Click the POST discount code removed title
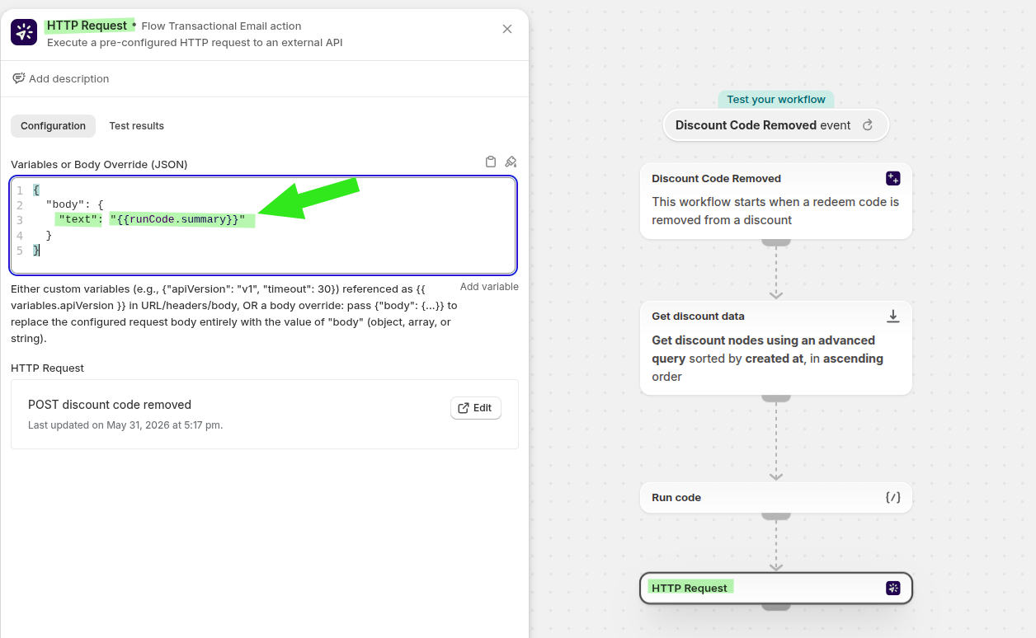 (x=110, y=405)
